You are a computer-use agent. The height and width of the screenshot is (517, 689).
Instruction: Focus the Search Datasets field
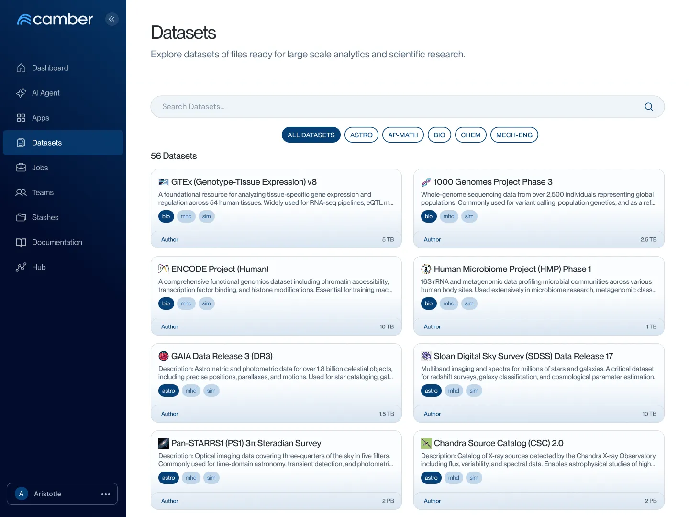pyautogui.click(x=408, y=107)
